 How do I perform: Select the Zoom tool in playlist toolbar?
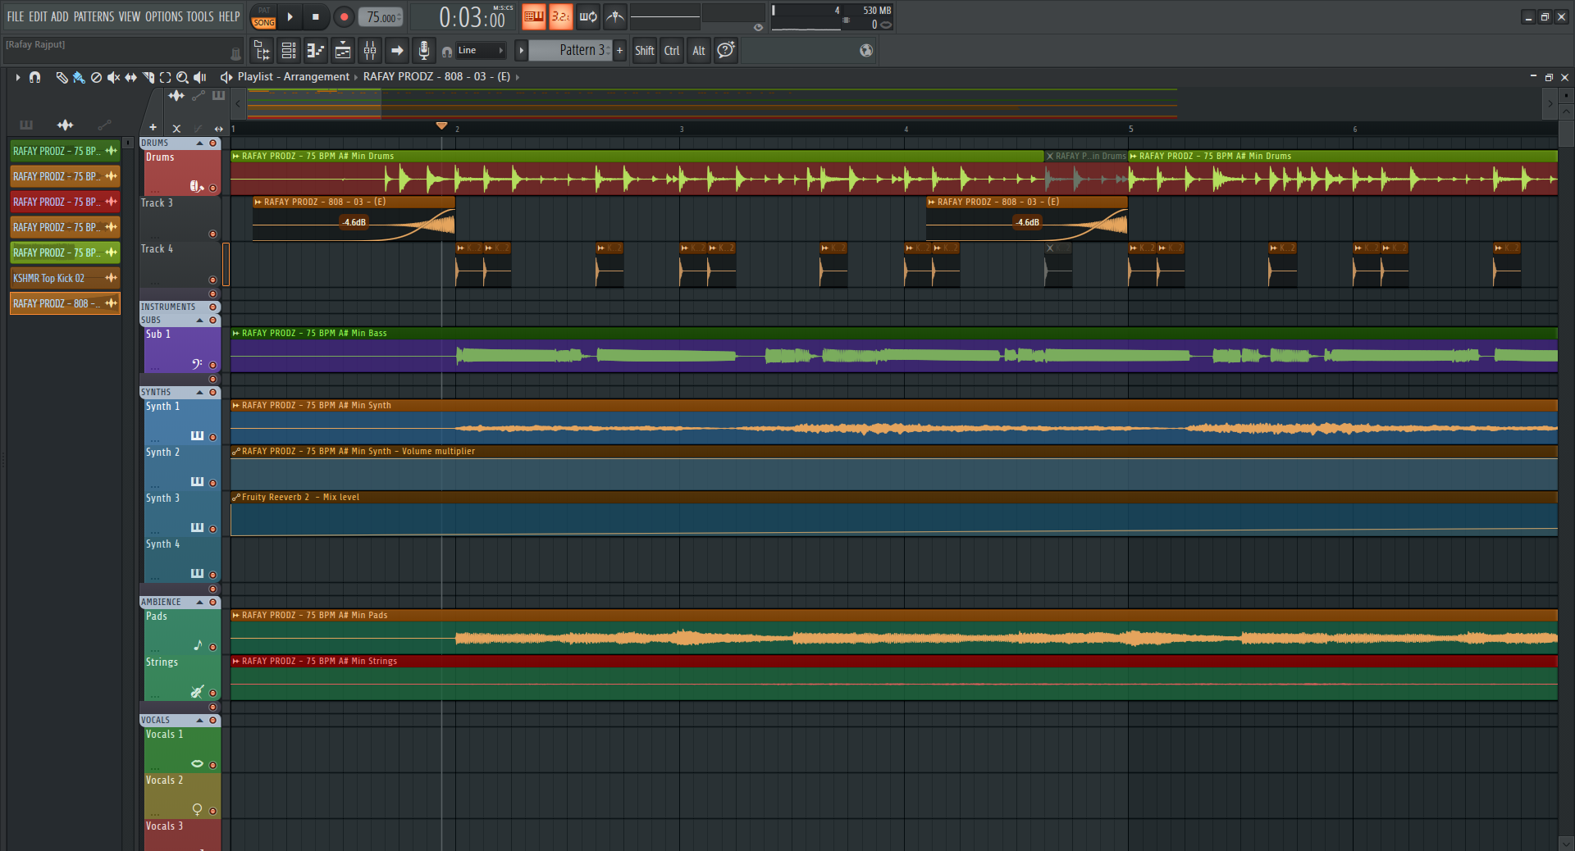point(182,77)
